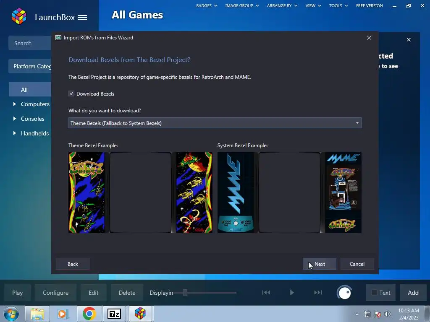Click the Delete button

pyautogui.click(x=127, y=293)
